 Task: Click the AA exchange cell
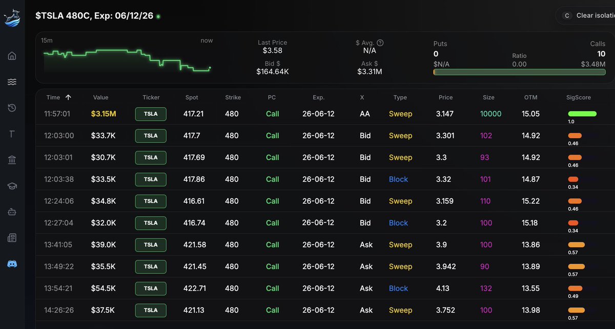tap(365, 114)
